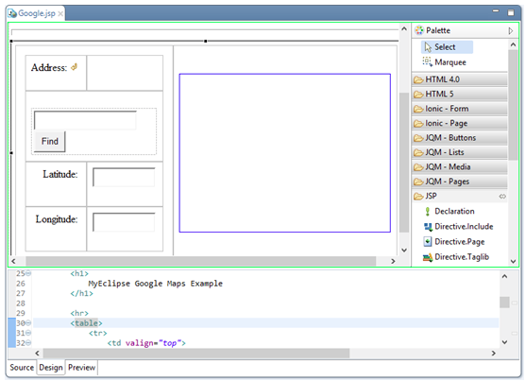Click the design view vertical scrollbar thumb
This screenshot has height=381, width=526.
pos(404,163)
